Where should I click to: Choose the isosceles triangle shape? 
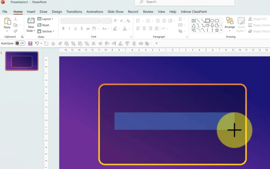click(194, 26)
